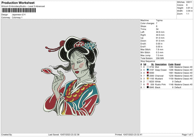
Task: Click the Rustic Pink color swatch
Action: click(x=148, y=84)
